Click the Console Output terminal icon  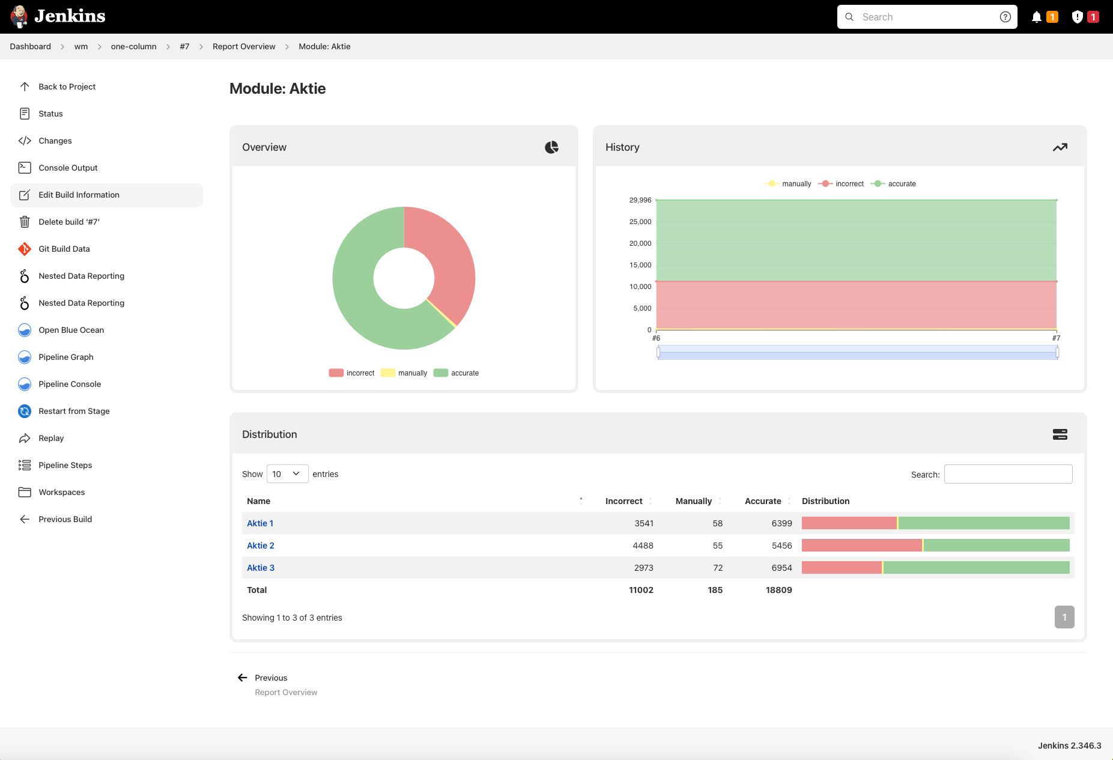point(25,168)
